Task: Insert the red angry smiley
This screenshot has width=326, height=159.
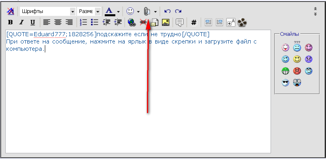Action: tap(297, 71)
